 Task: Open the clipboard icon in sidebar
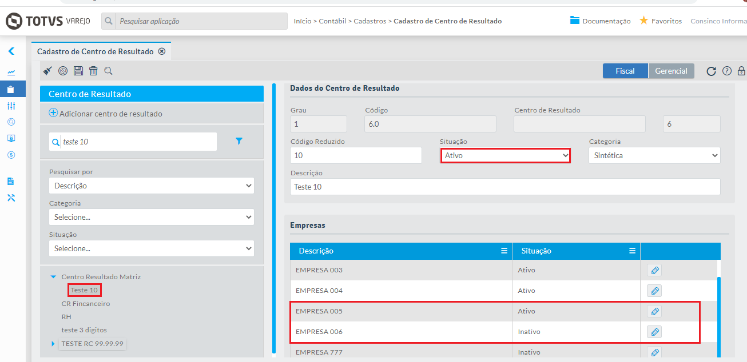[x=11, y=89]
